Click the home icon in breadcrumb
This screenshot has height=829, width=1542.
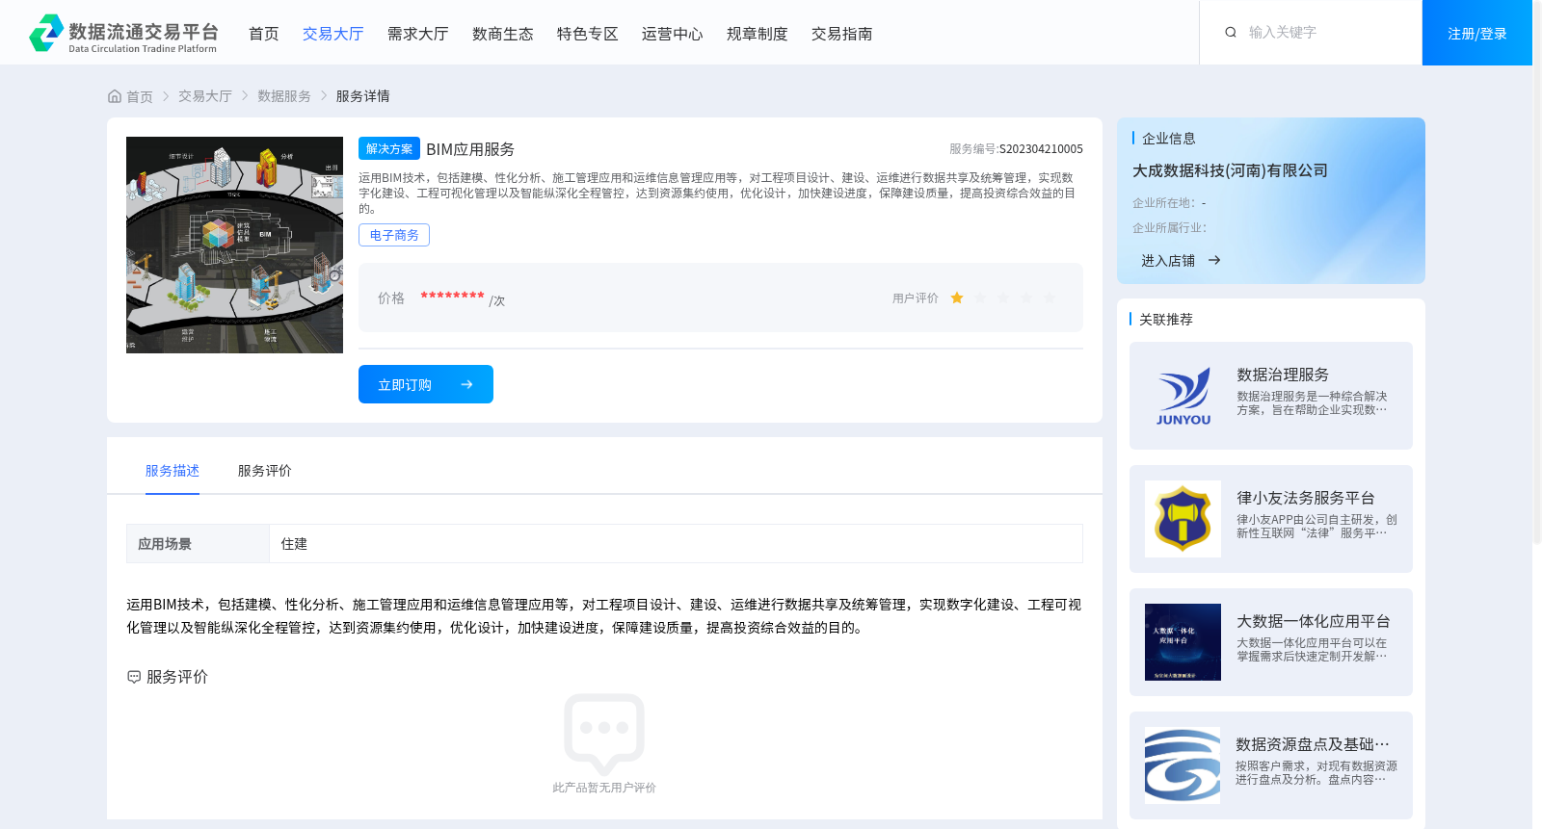tap(115, 96)
